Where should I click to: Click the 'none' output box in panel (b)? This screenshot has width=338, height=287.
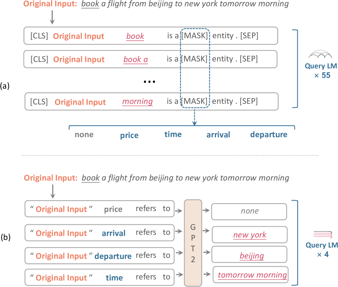249,212
